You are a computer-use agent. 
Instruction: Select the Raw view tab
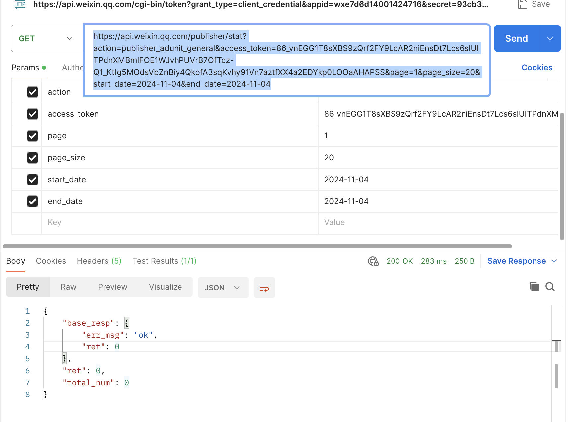point(69,287)
